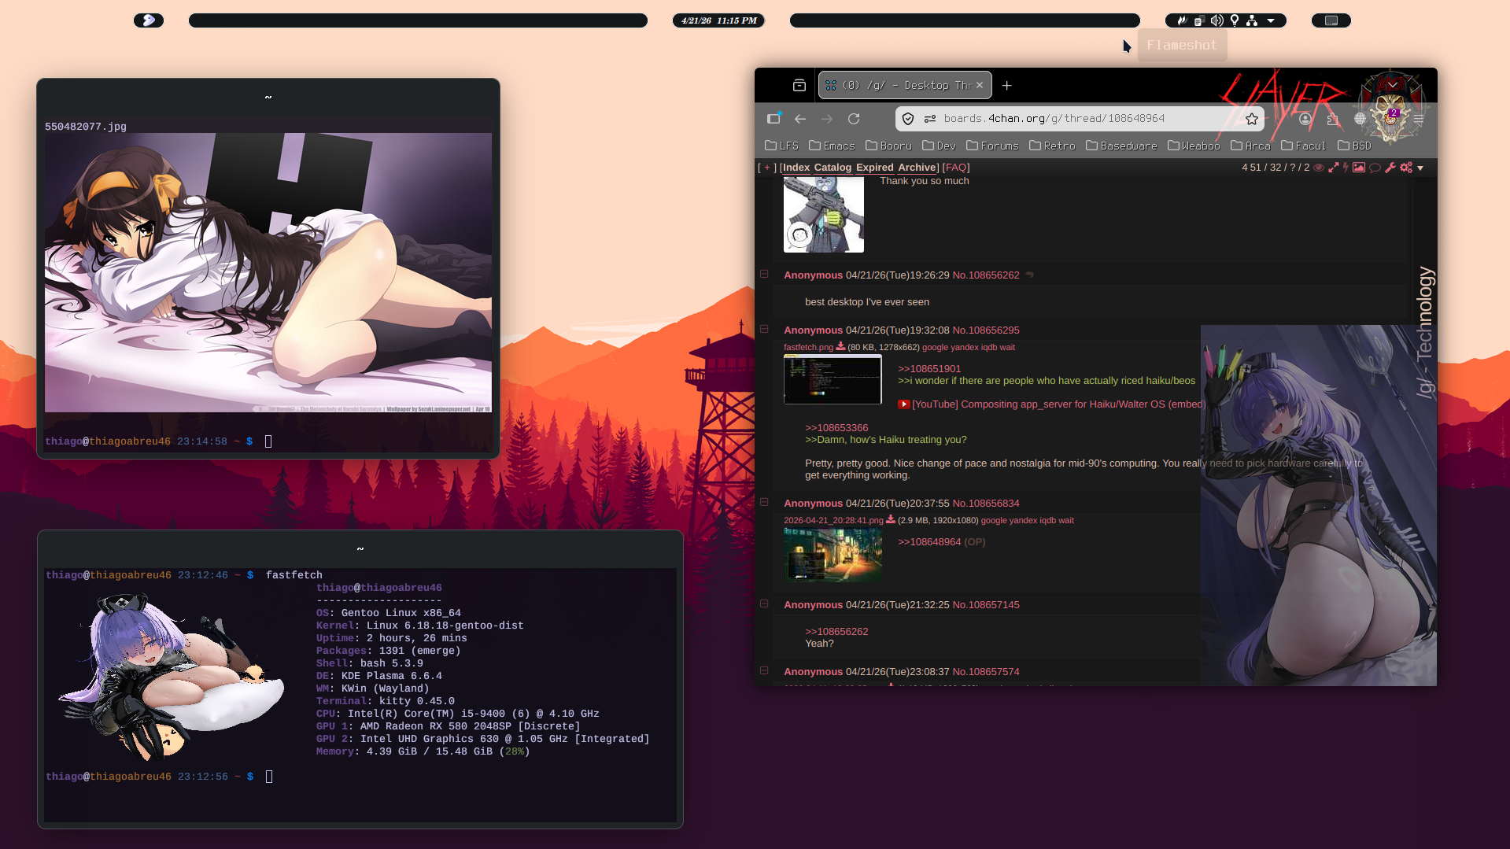The image size is (1510, 849).
Task: Open the Firefox window tab list chevron
Action: (1393, 85)
